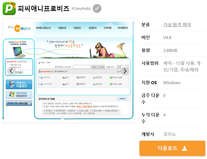The width and height of the screenshot is (207, 159).
Task: Jump to the fourth carousel slide dot
Action: (x=74, y=119)
